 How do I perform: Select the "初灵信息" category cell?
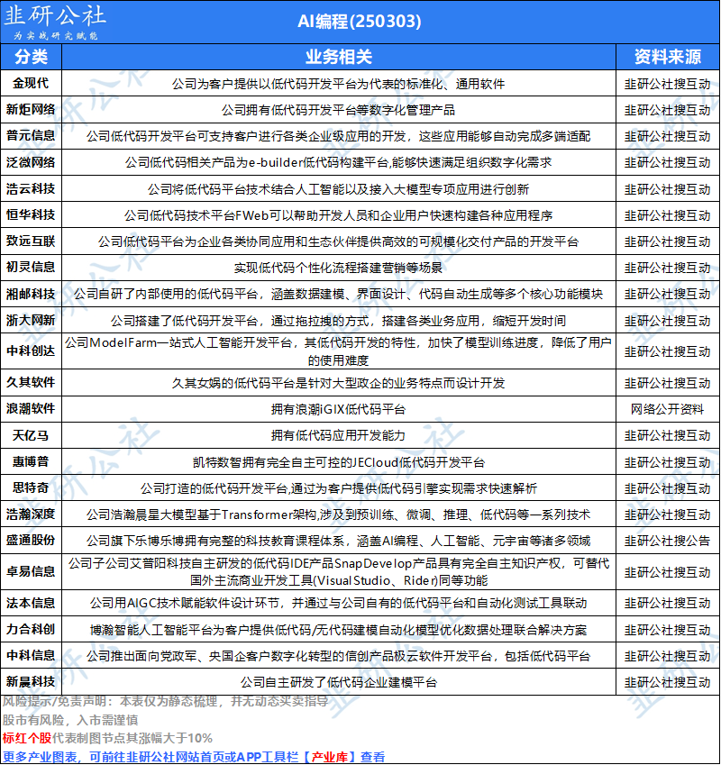[31, 268]
